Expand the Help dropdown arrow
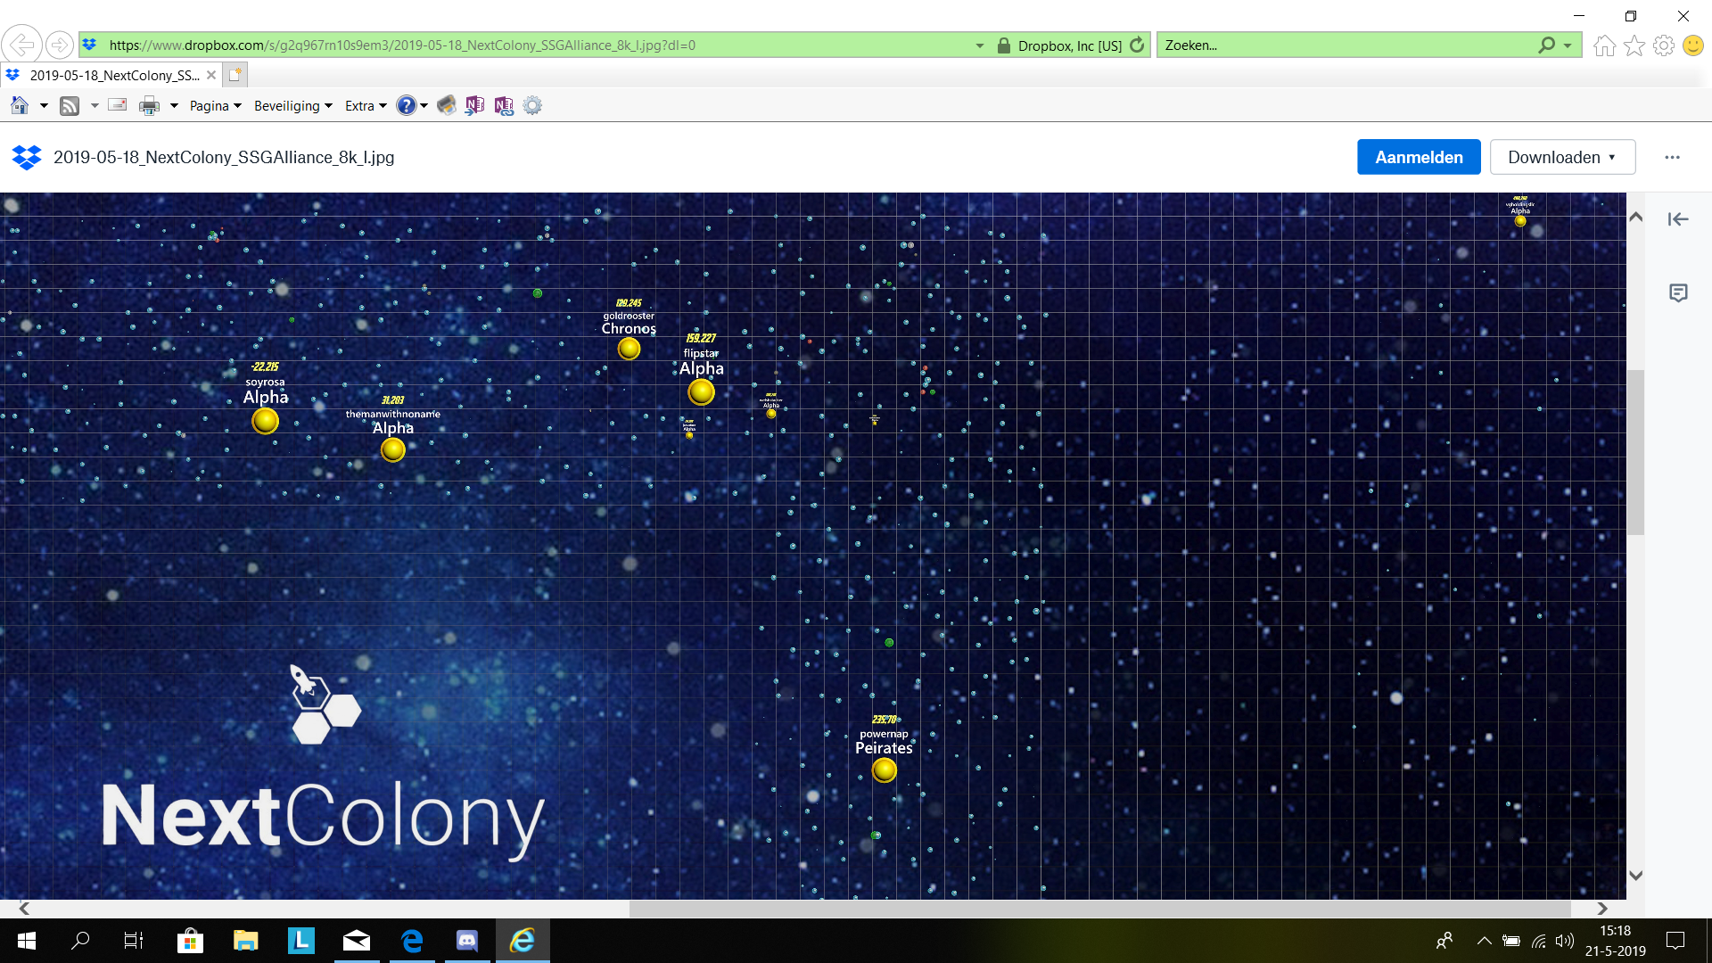This screenshot has height=963, width=1712. pyautogui.click(x=424, y=106)
